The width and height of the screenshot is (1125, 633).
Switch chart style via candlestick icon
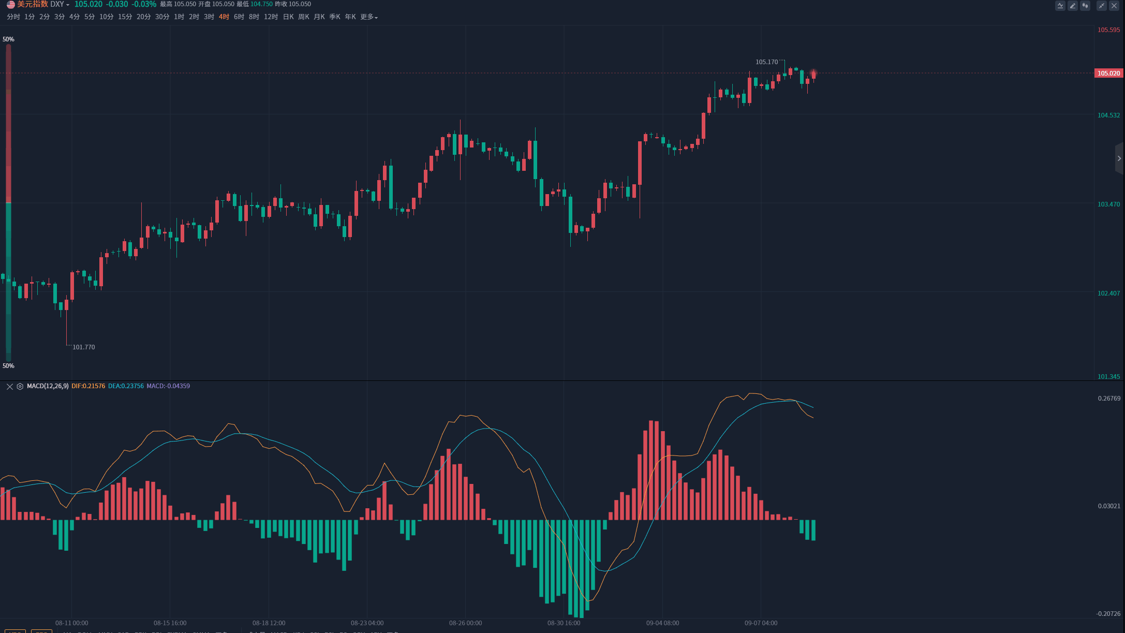[x=1085, y=6]
